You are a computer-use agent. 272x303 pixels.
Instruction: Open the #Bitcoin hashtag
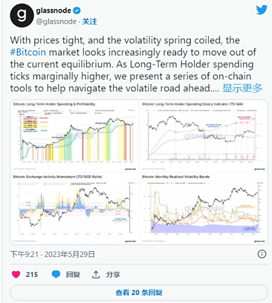[x=28, y=52]
